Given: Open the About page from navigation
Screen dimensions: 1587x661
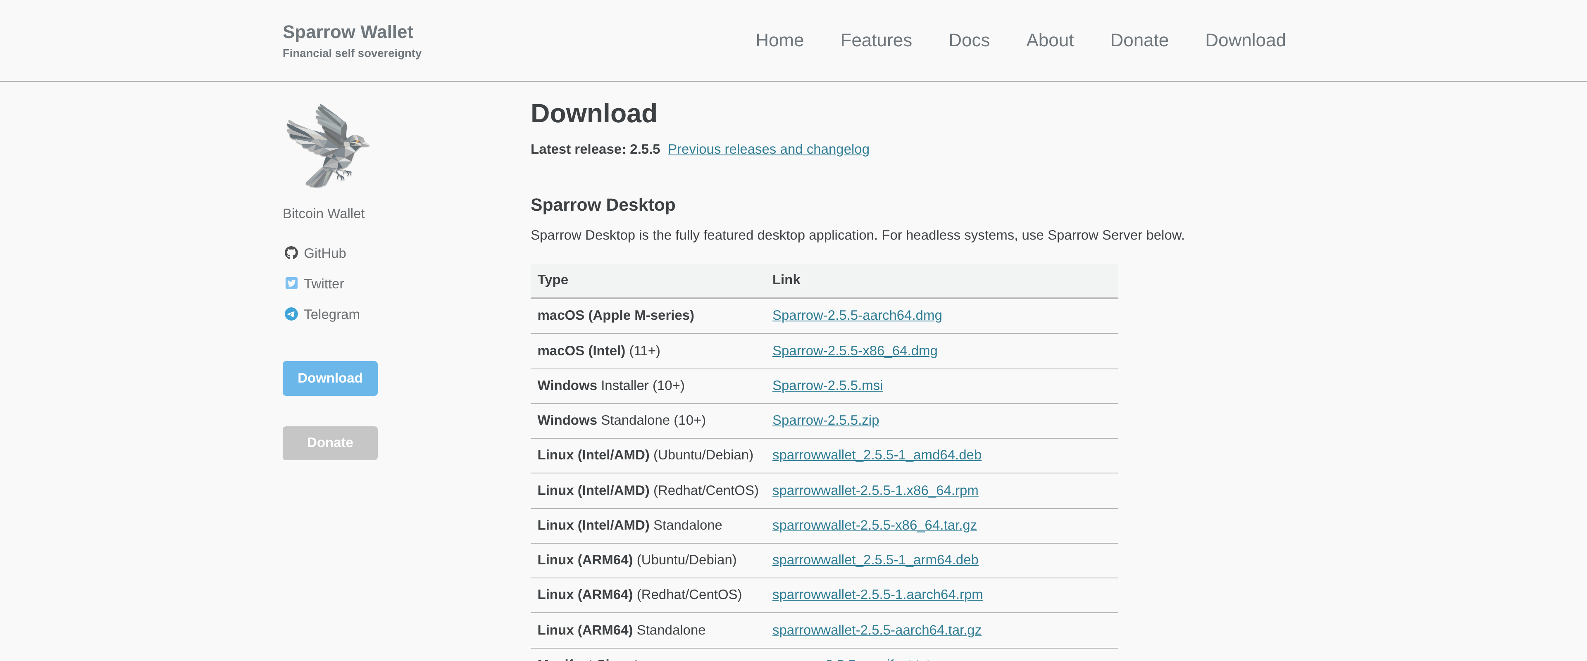Looking at the screenshot, I should (x=1049, y=40).
